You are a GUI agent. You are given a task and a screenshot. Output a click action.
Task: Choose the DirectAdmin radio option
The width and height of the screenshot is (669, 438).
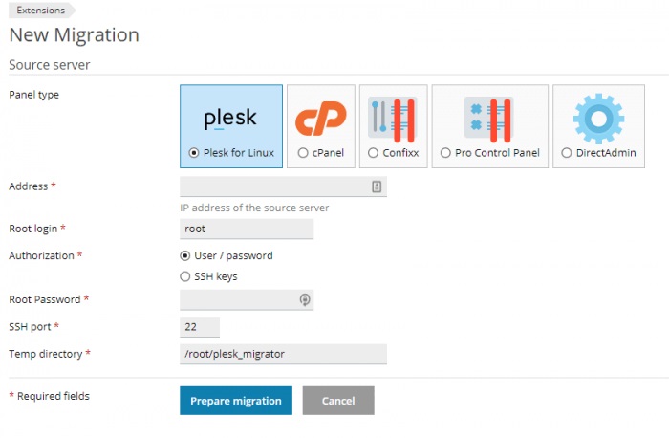pos(567,153)
